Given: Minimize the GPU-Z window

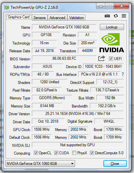Looking at the screenshot, I should 100,6.
